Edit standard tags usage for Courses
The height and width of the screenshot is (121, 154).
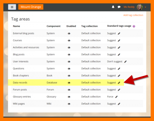click(x=119, y=40)
